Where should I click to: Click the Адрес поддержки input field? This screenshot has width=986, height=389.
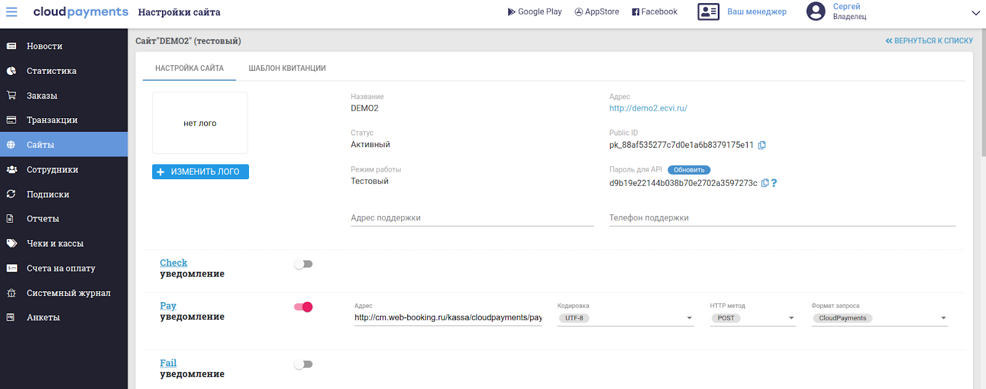coord(472,218)
